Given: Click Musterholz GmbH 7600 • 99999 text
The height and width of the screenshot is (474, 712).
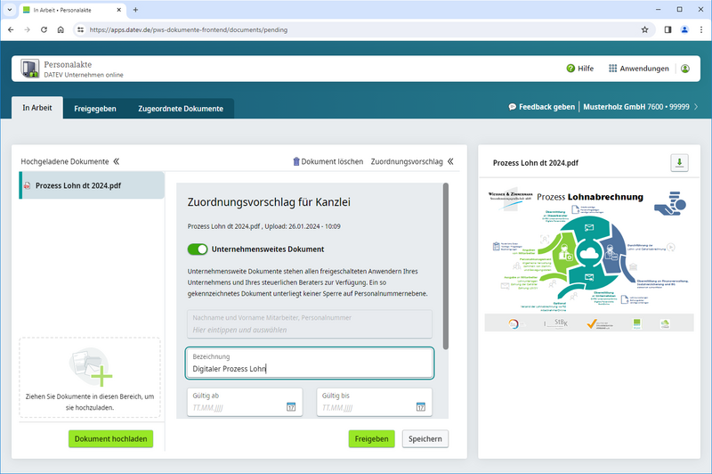Looking at the screenshot, I should pyautogui.click(x=636, y=107).
